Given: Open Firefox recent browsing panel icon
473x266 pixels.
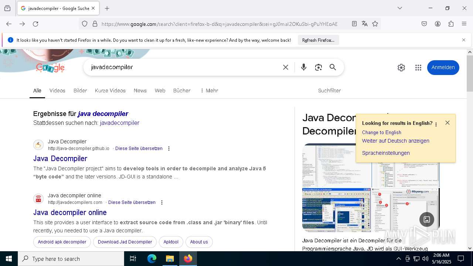Looking at the screenshot, I should 7,8.
